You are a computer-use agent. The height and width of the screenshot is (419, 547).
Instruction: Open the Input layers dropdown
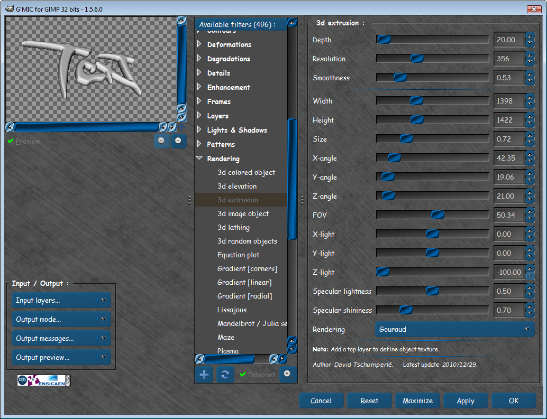pyautogui.click(x=61, y=300)
